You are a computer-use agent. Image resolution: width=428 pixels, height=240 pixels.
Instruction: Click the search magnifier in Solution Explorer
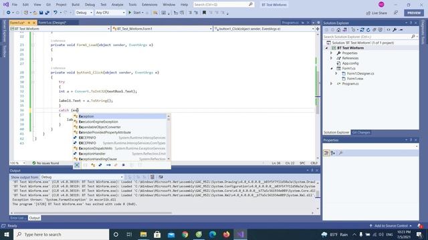pyautogui.click(x=413, y=37)
